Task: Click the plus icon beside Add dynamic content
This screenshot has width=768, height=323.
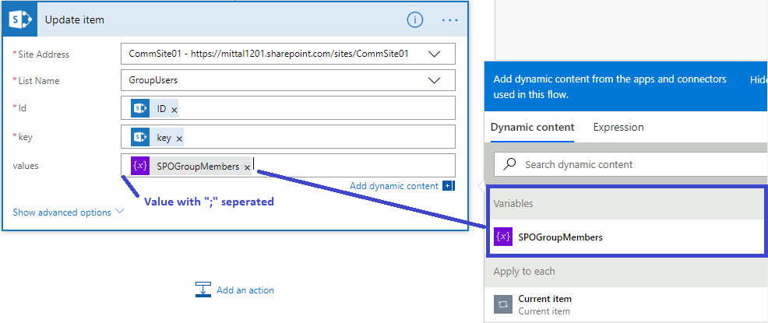Action: [447, 186]
